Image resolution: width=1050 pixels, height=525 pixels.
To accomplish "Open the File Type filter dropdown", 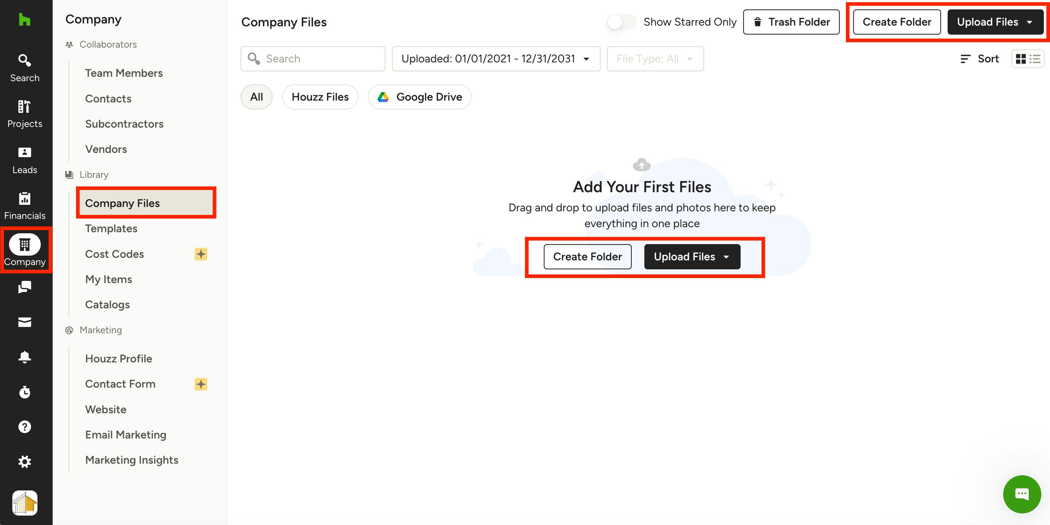I will [x=655, y=59].
